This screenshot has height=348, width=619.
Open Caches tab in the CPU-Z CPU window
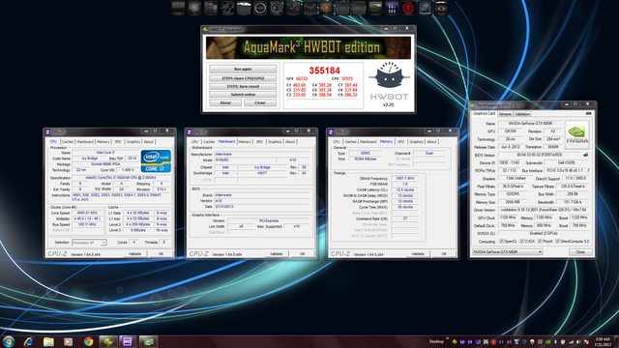click(67, 142)
